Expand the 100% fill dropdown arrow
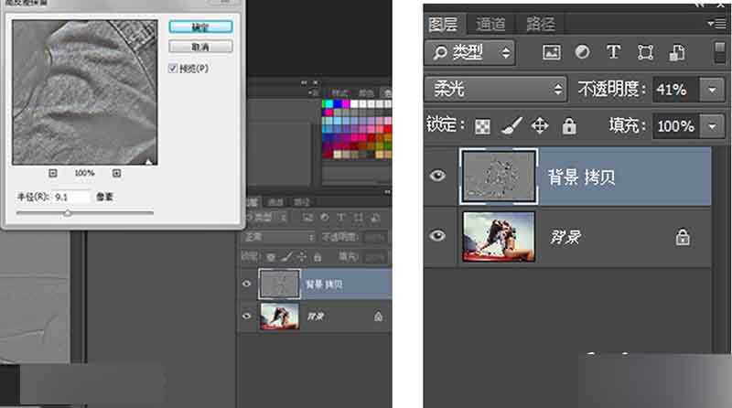The width and height of the screenshot is (732, 408). pos(711,125)
